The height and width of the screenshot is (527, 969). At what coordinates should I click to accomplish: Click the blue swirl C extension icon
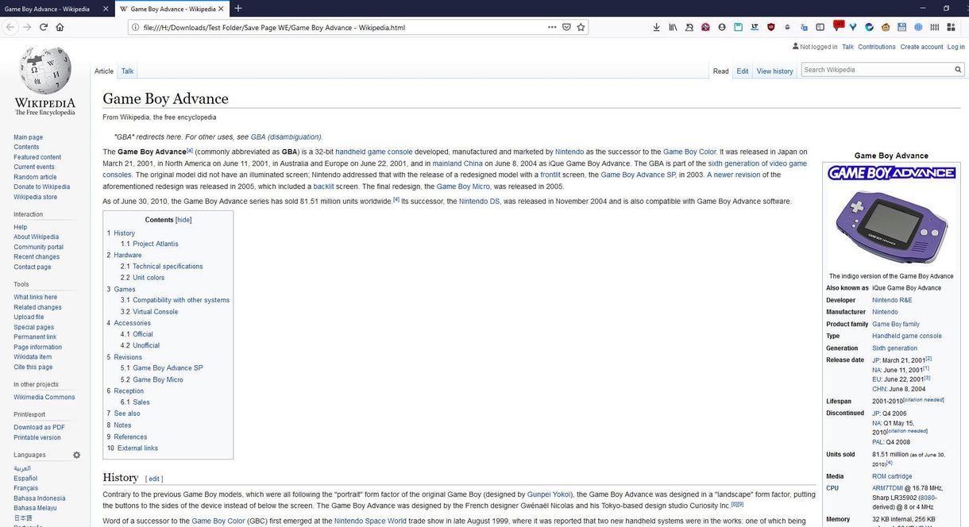pyautogui.click(x=869, y=27)
